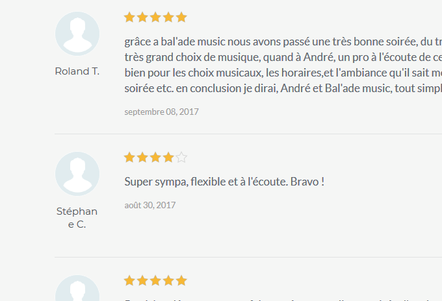This screenshot has height=301, width=442.
Task: Click Stéphane C.'s profile avatar
Action: point(77,174)
